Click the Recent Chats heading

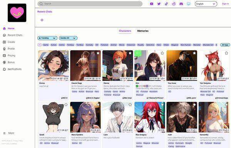[x=45, y=12]
